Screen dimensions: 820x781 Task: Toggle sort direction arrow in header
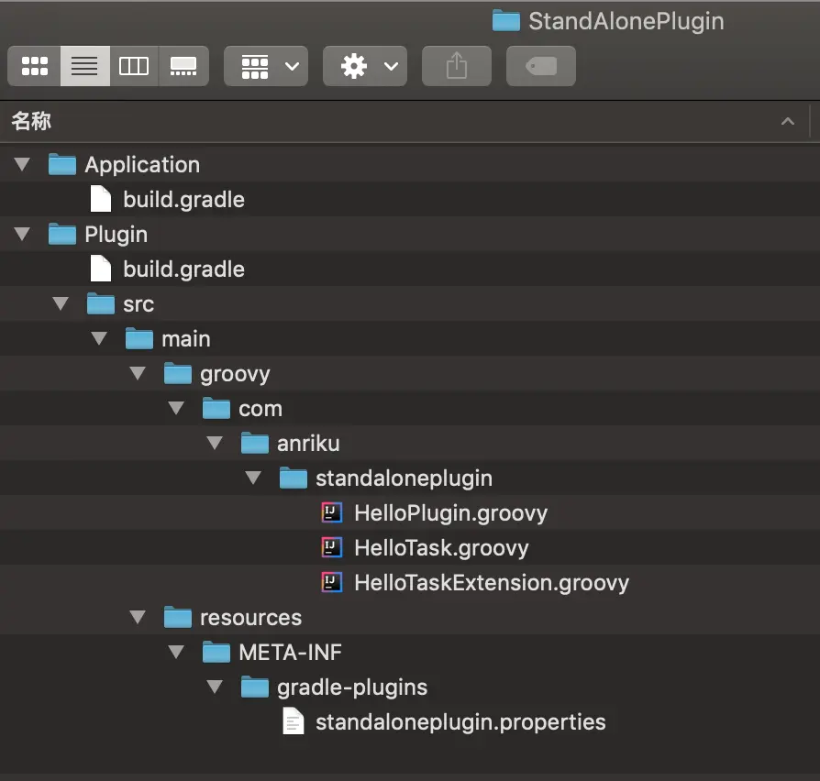pyautogui.click(x=788, y=122)
